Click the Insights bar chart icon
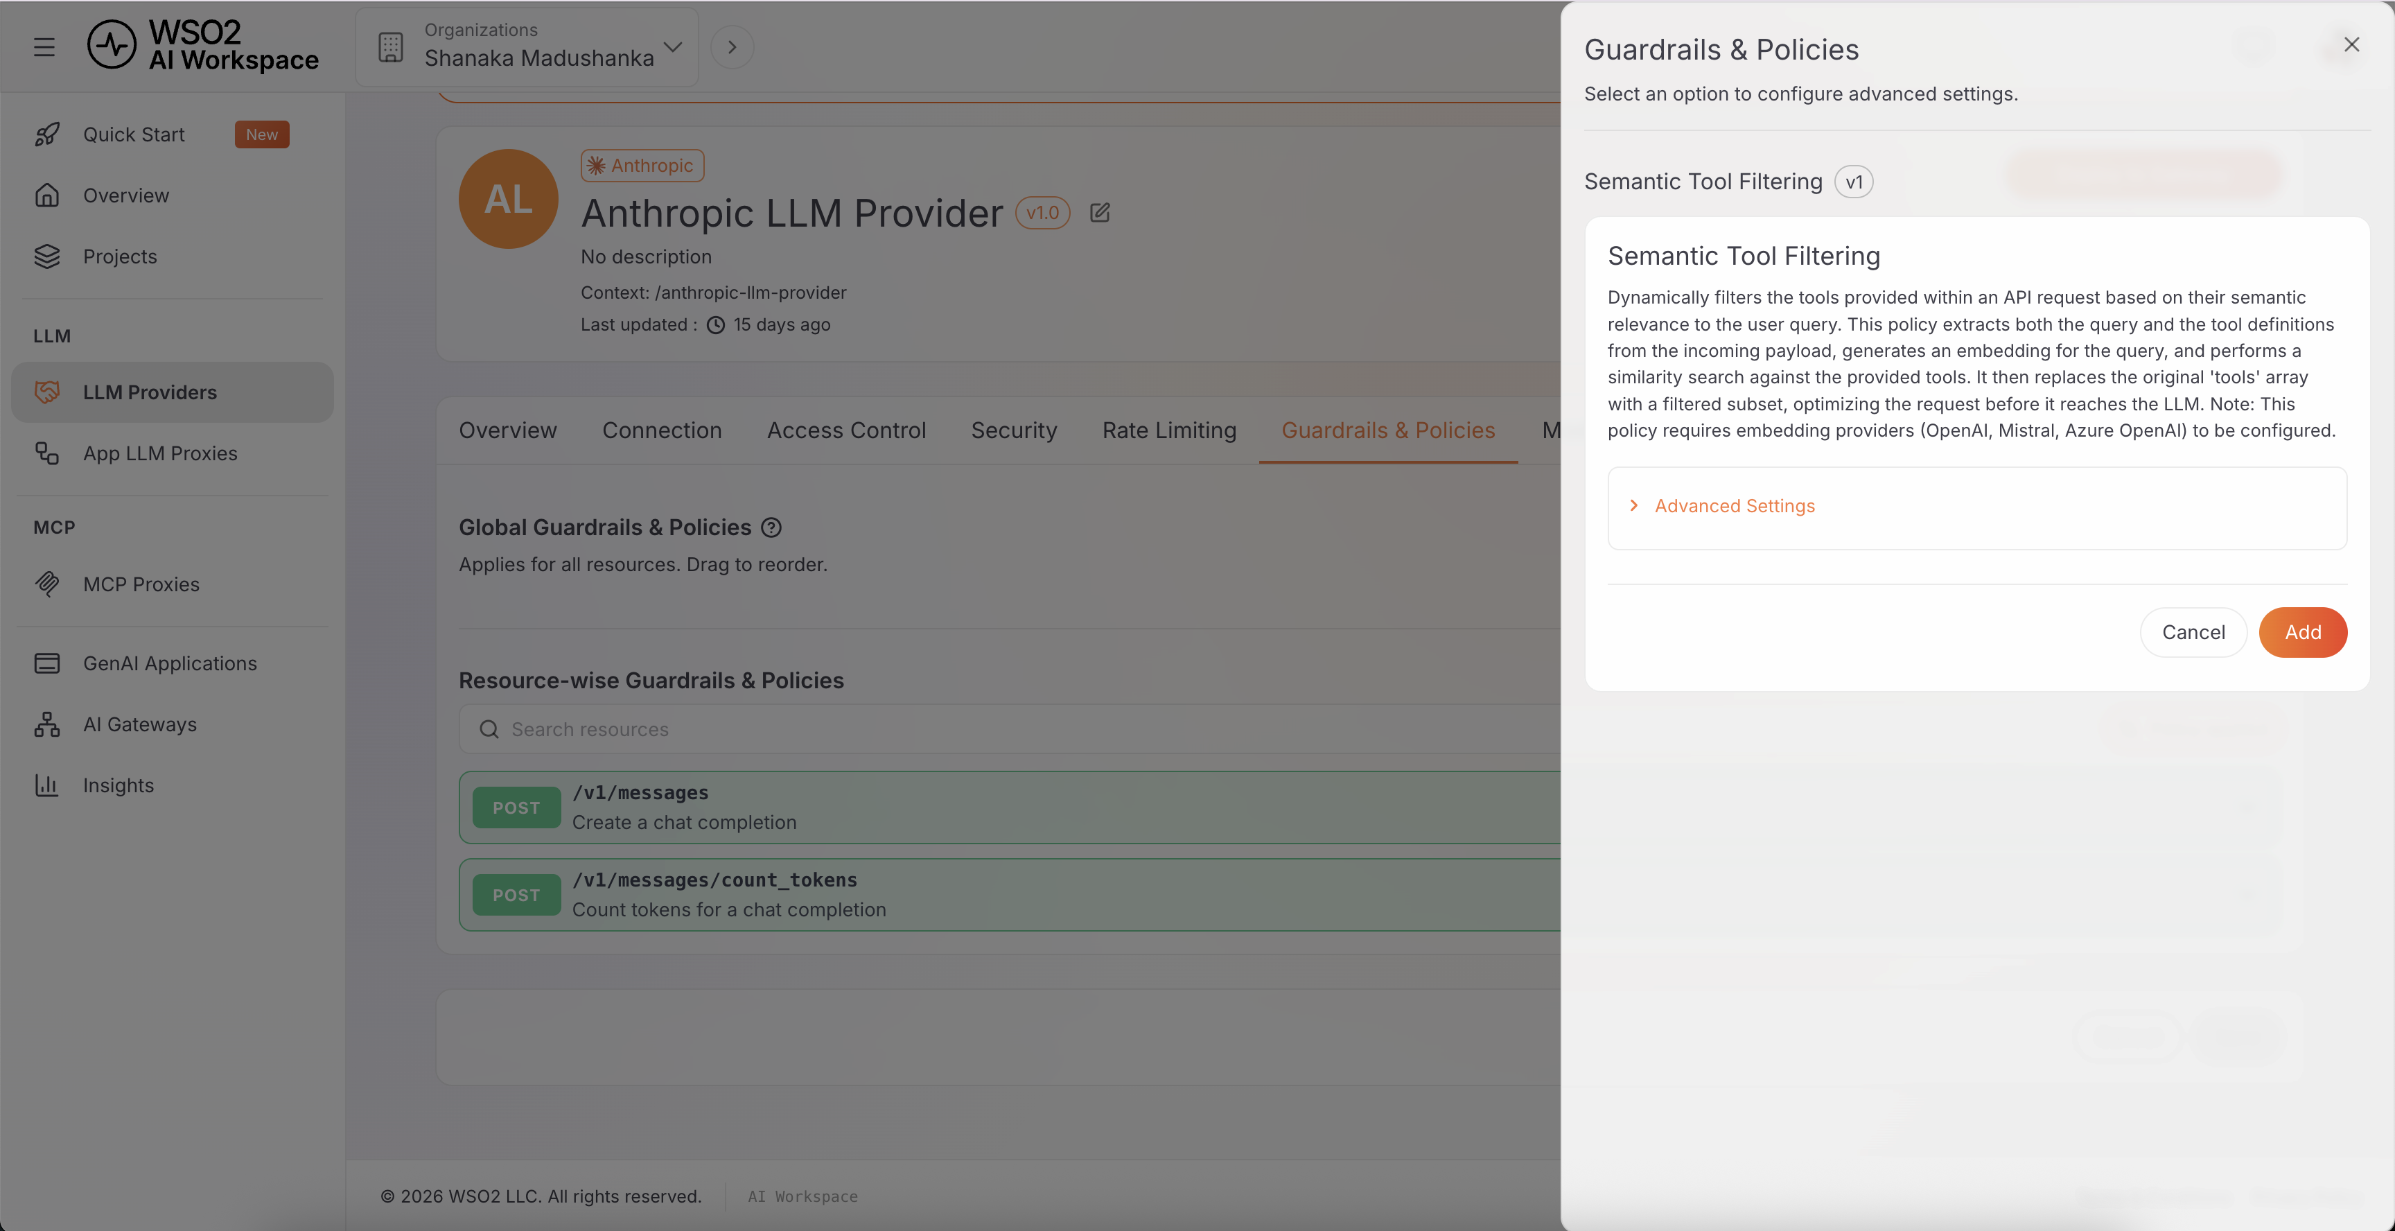This screenshot has height=1231, width=2395. 46,785
